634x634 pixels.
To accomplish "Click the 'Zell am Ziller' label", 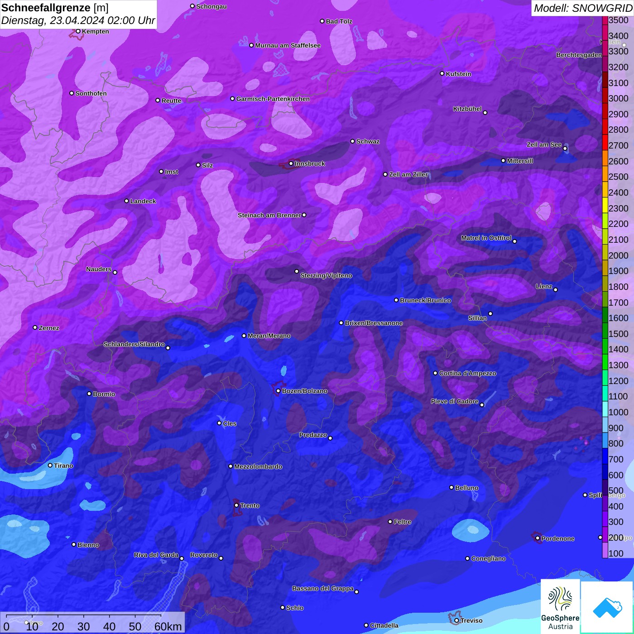I will point(408,174).
